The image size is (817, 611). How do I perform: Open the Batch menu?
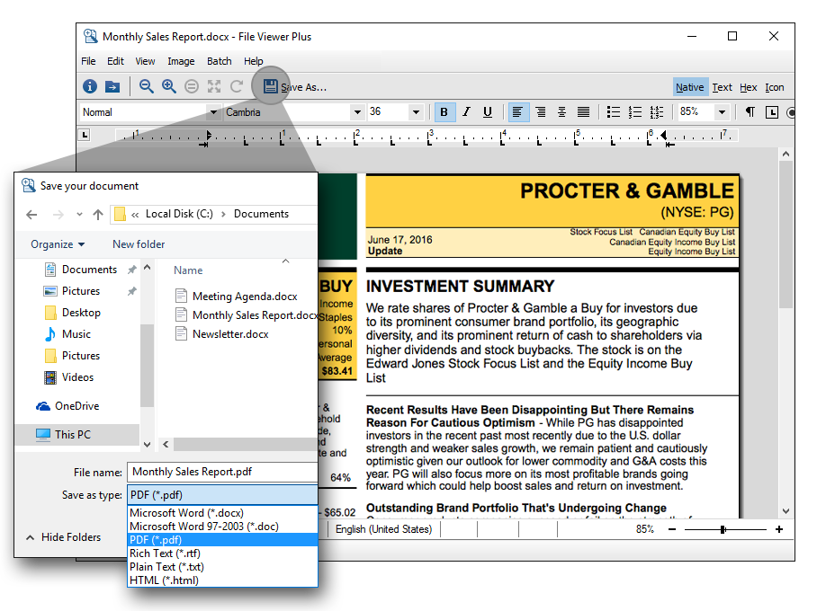(x=220, y=61)
